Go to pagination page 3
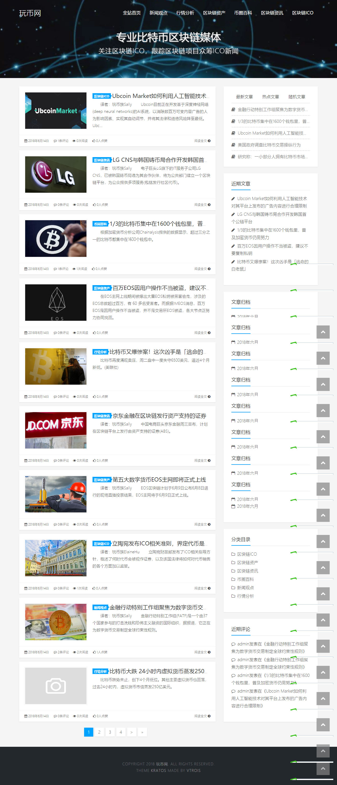 pos(110,732)
